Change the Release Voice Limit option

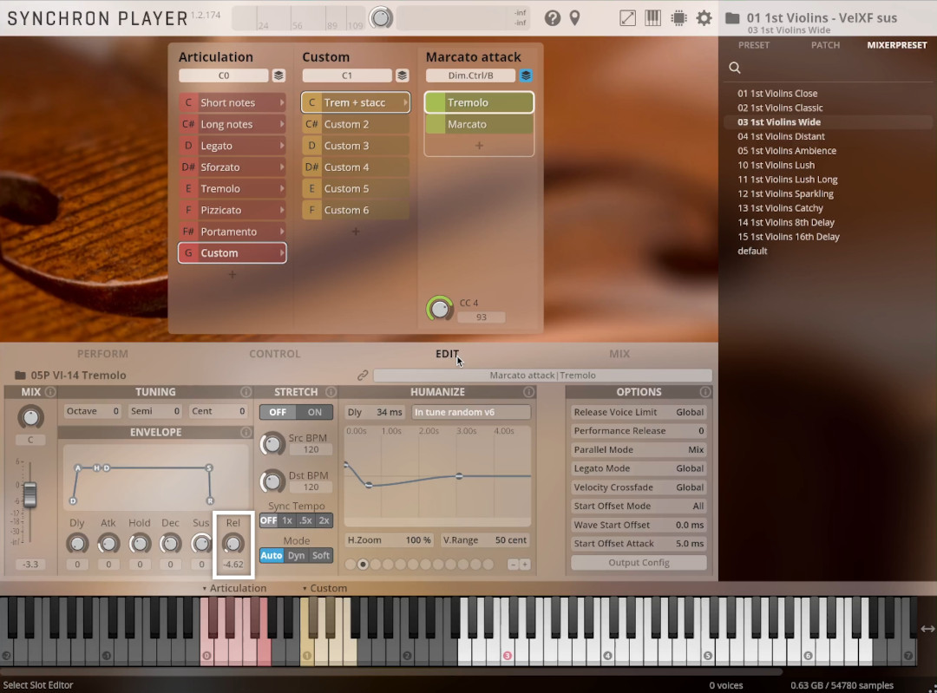click(639, 412)
